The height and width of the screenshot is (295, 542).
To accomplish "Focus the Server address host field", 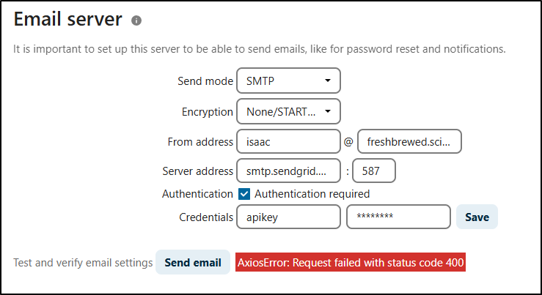I will click(x=288, y=171).
